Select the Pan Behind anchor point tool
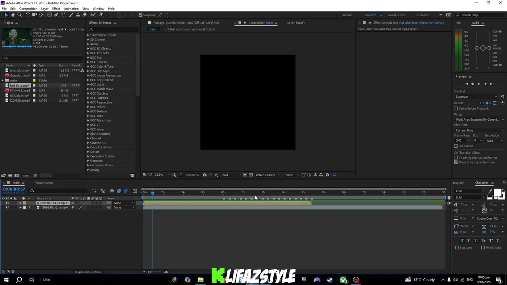The image size is (507, 285). pyautogui.click(x=41, y=15)
